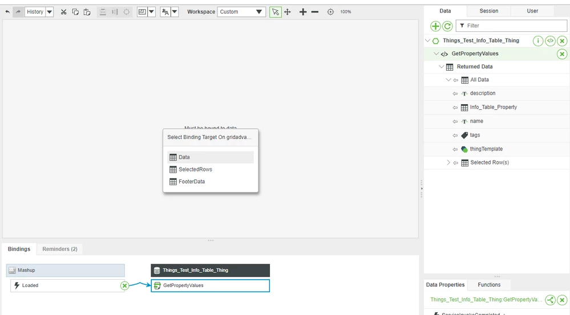Choose FooterData as binding target
This screenshot has width=570, height=315.
[211, 182]
